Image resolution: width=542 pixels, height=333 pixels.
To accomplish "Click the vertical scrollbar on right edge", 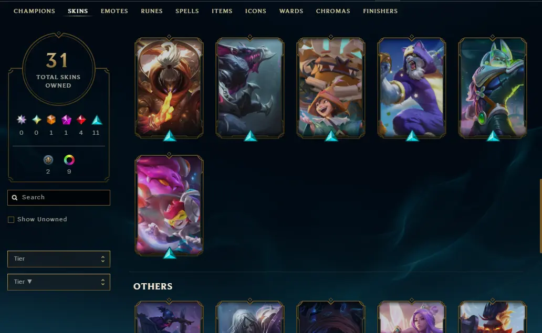I will 540,216.
